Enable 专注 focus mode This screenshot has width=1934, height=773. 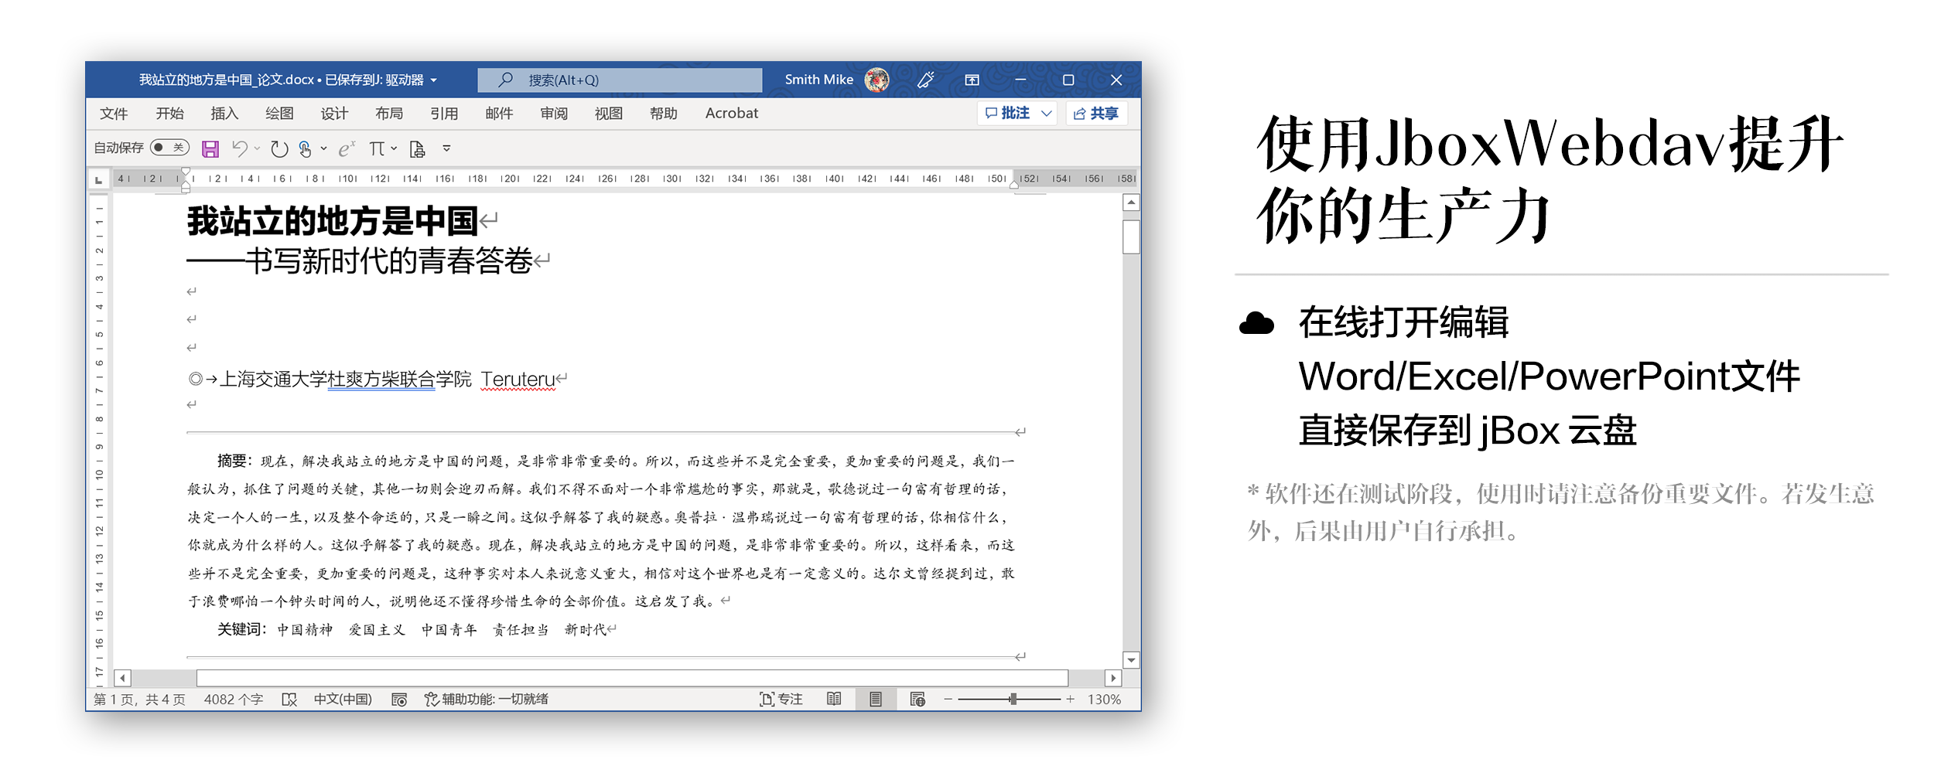(781, 700)
